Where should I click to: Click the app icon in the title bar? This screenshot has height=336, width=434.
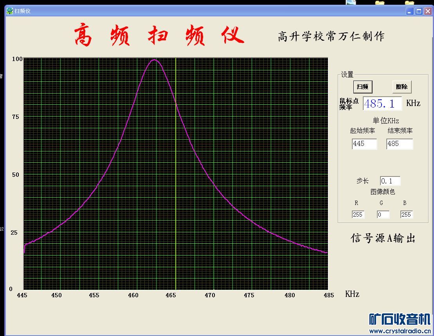coord(10,11)
